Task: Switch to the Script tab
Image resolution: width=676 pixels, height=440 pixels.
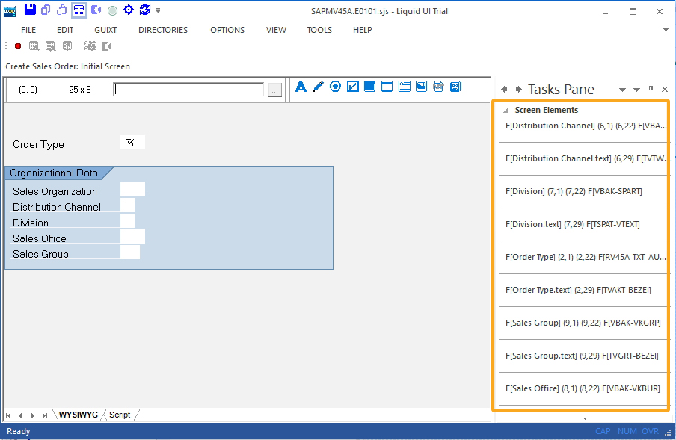Action: click(120, 415)
